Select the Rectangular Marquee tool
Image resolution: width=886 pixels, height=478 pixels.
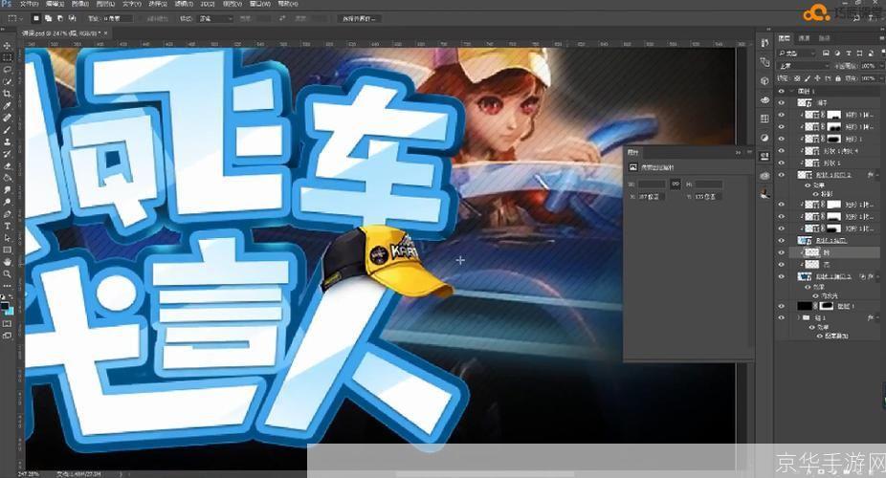8,57
